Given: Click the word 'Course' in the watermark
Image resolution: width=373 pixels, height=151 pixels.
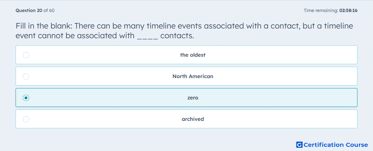Looking at the screenshot, I should click(x=357, y=145).
